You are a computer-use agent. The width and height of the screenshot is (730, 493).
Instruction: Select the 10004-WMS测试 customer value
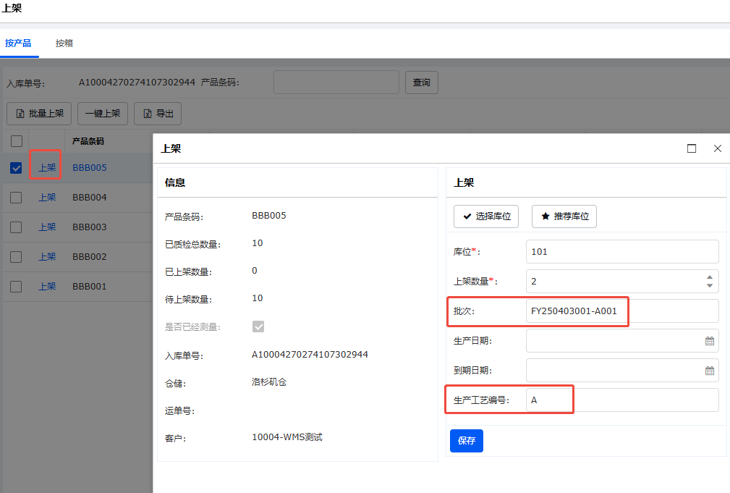[x=287, y=437]
